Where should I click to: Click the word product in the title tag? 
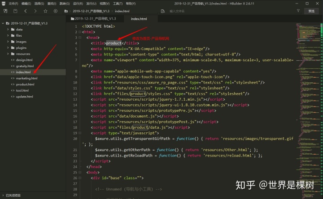click(x=113, y=43)
